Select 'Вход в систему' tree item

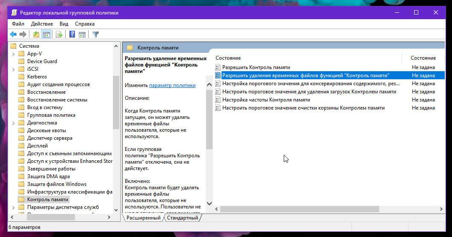[45, 107]
